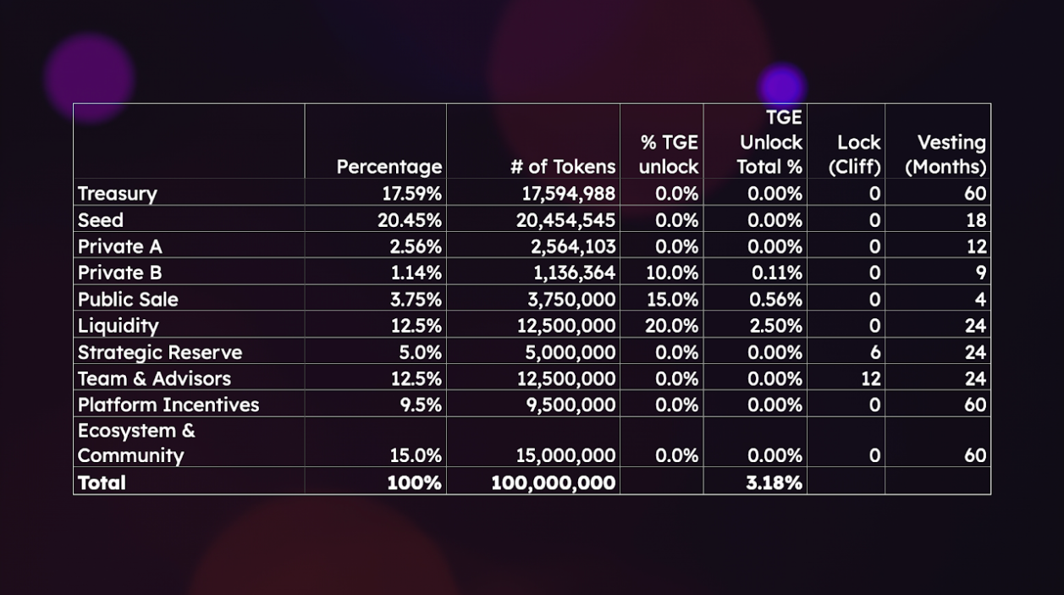Select the Seed row label
1064x595 pixels.
pyautogui.click(x=101, y=220)
